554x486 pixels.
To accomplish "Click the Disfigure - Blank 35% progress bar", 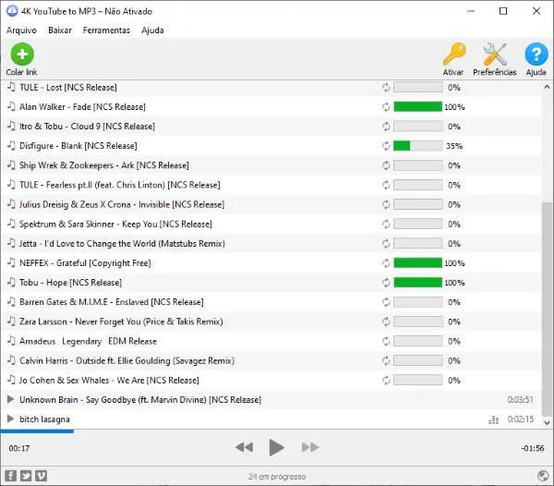I will coord(417,146).
